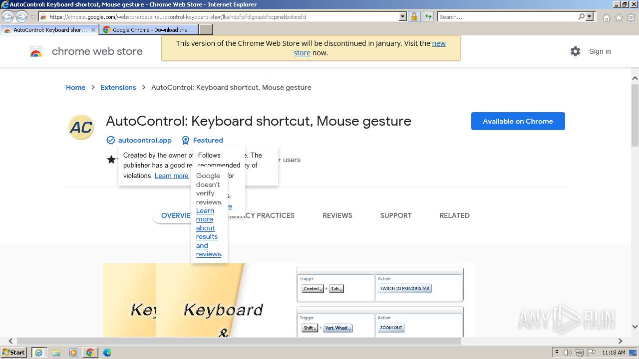The width and height of the screenshot is (639, 359).
Task: Open the favorites star icon
Action: [x=619, y=17]
